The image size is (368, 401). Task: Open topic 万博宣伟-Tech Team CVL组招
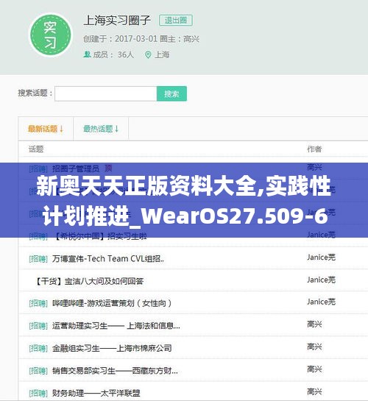point(108,259)
